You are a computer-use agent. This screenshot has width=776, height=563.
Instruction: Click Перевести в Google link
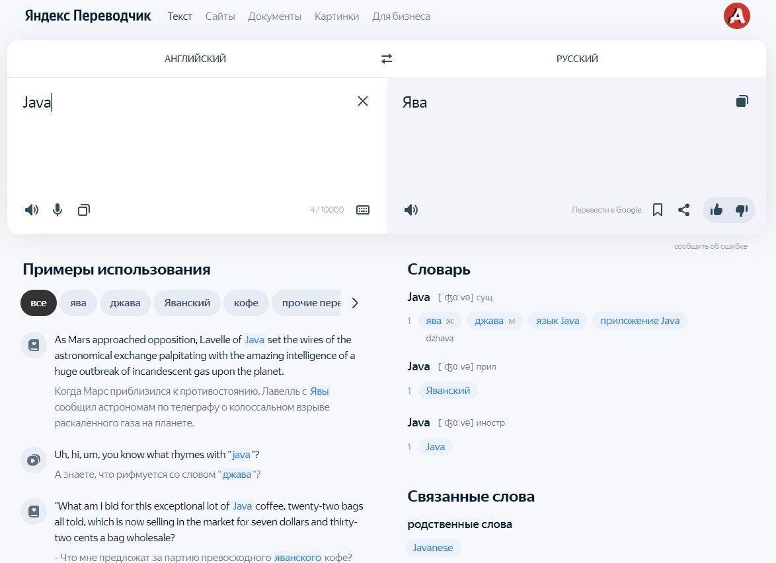coord(607,210)
